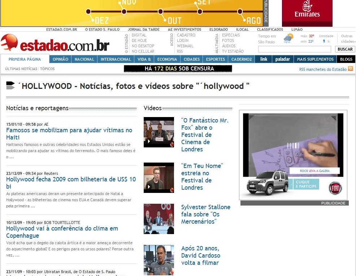Click the Fiat logo in the ad
Screen dimensions: 356x276
[x=335, y=188]
